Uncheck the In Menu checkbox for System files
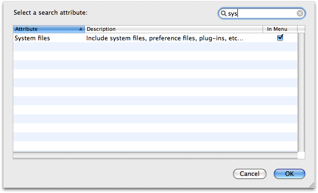Image resolution: width=318 pixels, height=193 pixels. (280, 38)
